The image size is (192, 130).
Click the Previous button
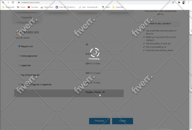tap(99, 121)
